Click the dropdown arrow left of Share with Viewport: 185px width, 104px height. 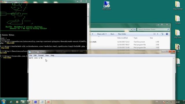point(92,34)
